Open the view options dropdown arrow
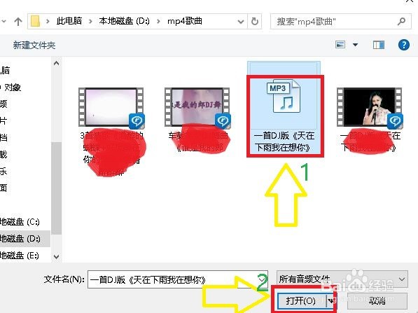The height and width of the screenshot is (313, 418). coord(355,45)
